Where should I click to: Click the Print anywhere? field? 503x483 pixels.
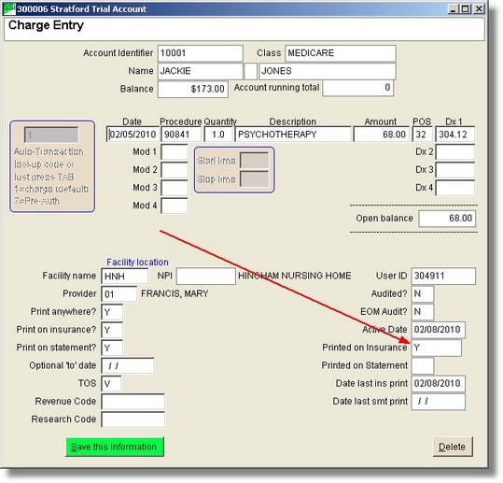pyautogui.click(x=112, y=312)
